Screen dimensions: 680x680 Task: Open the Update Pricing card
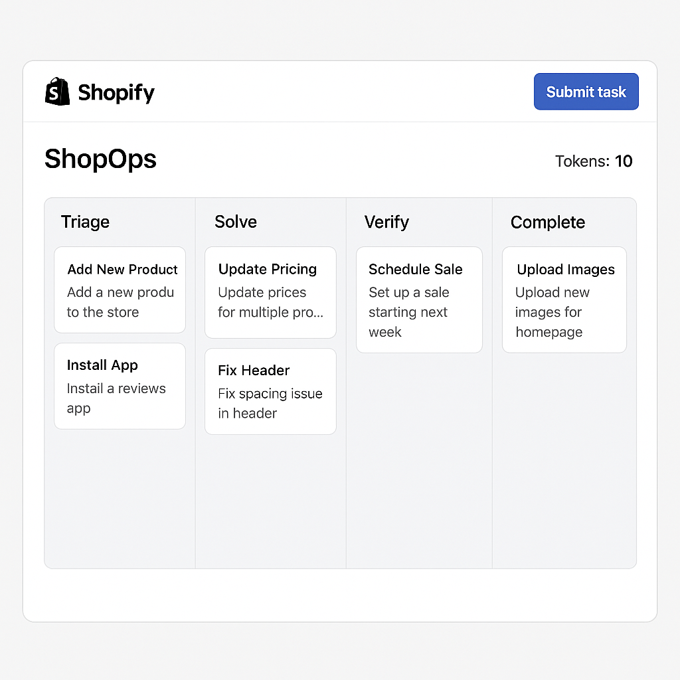tap(270, 292)
